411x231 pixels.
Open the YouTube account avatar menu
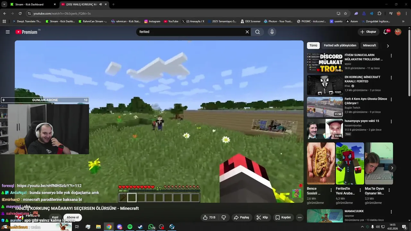point(398,32)
